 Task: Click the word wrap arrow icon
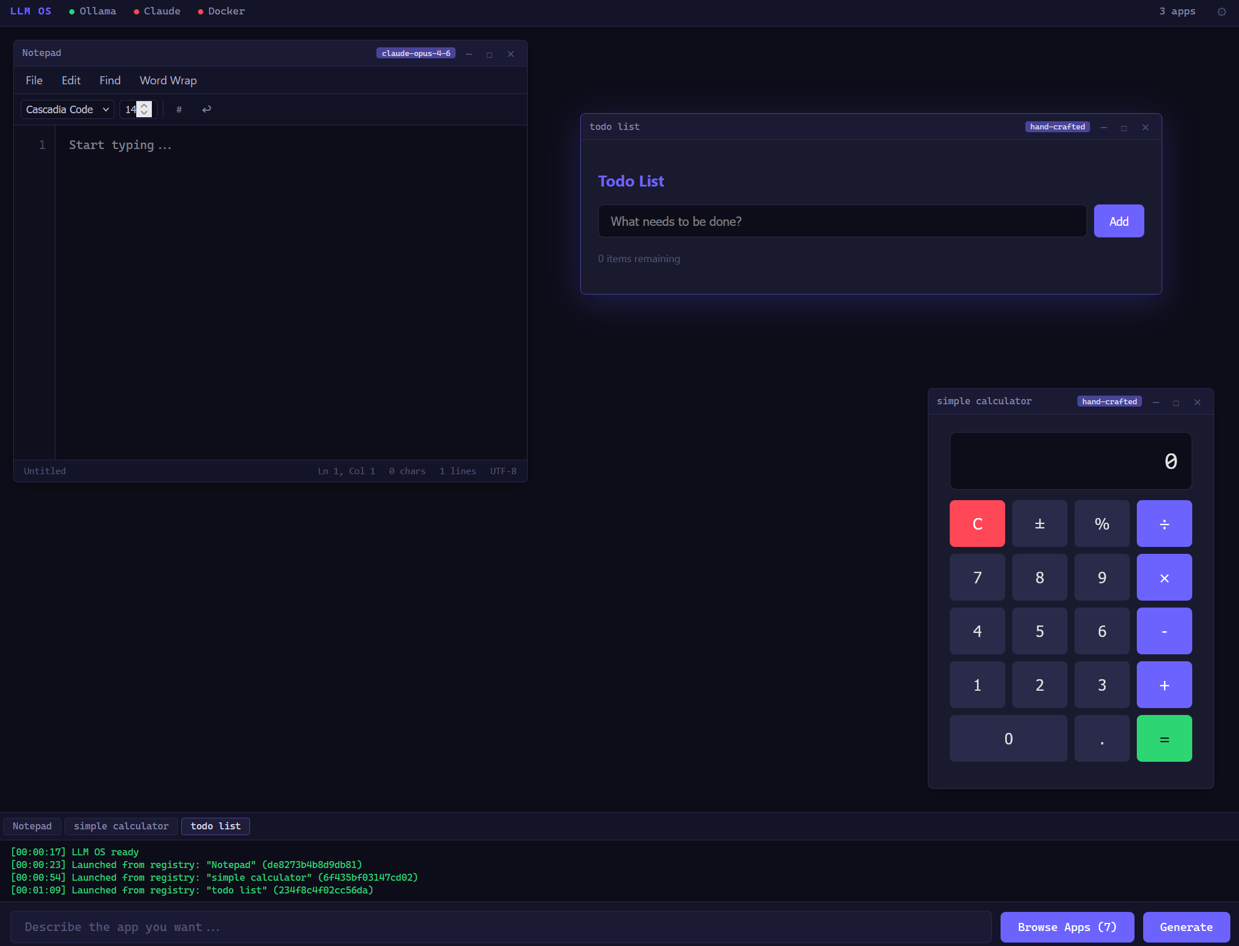pos(206,110)
